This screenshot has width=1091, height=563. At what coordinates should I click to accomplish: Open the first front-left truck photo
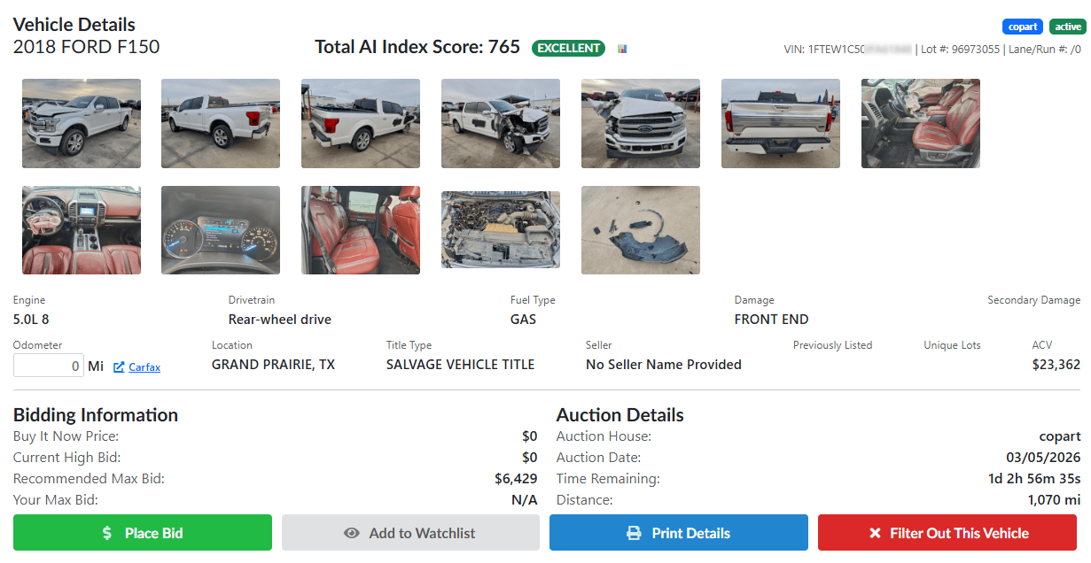[x=82, y=123]
